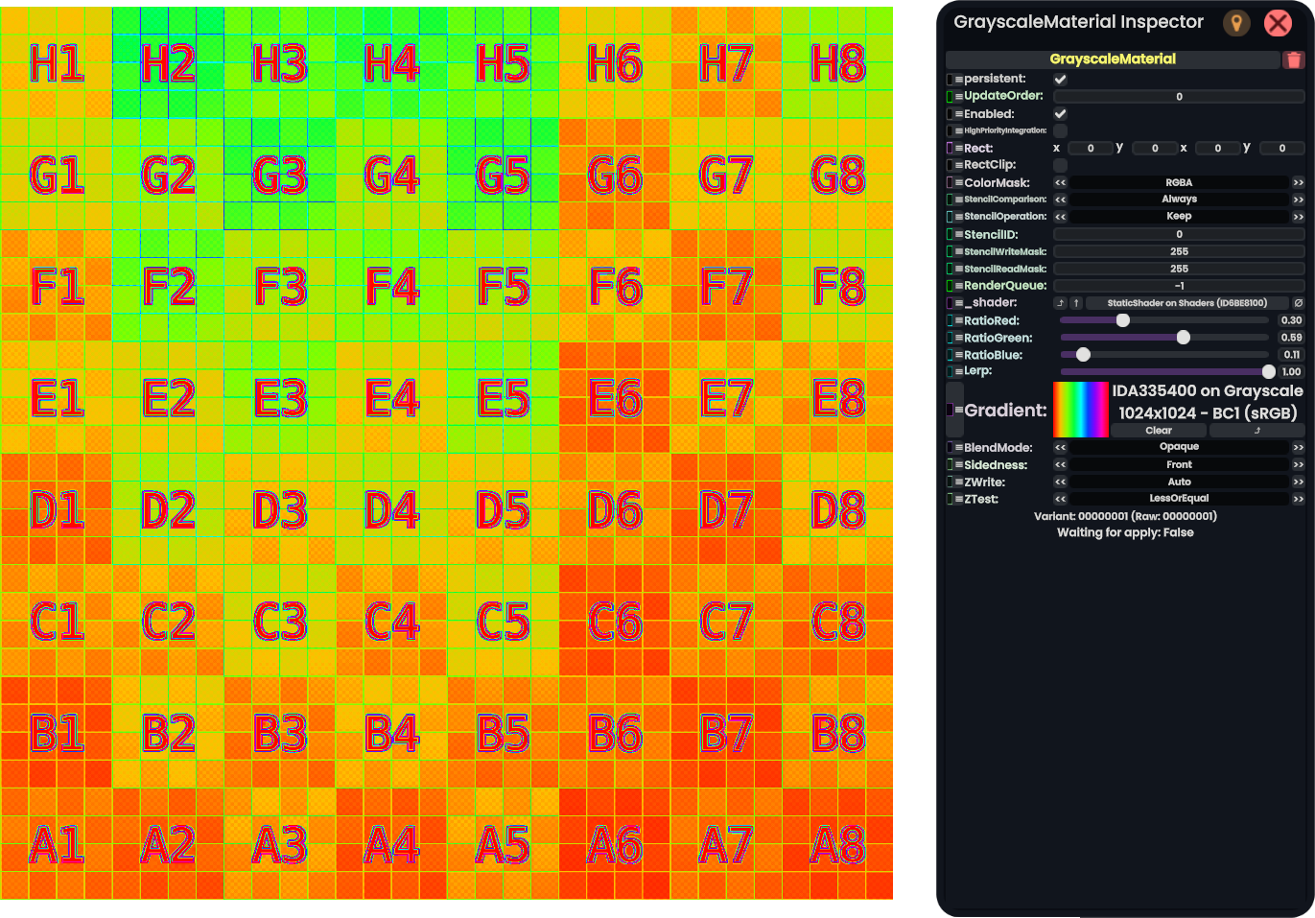Click the orange pin icon in inspector header

(x=1236, y=23)
